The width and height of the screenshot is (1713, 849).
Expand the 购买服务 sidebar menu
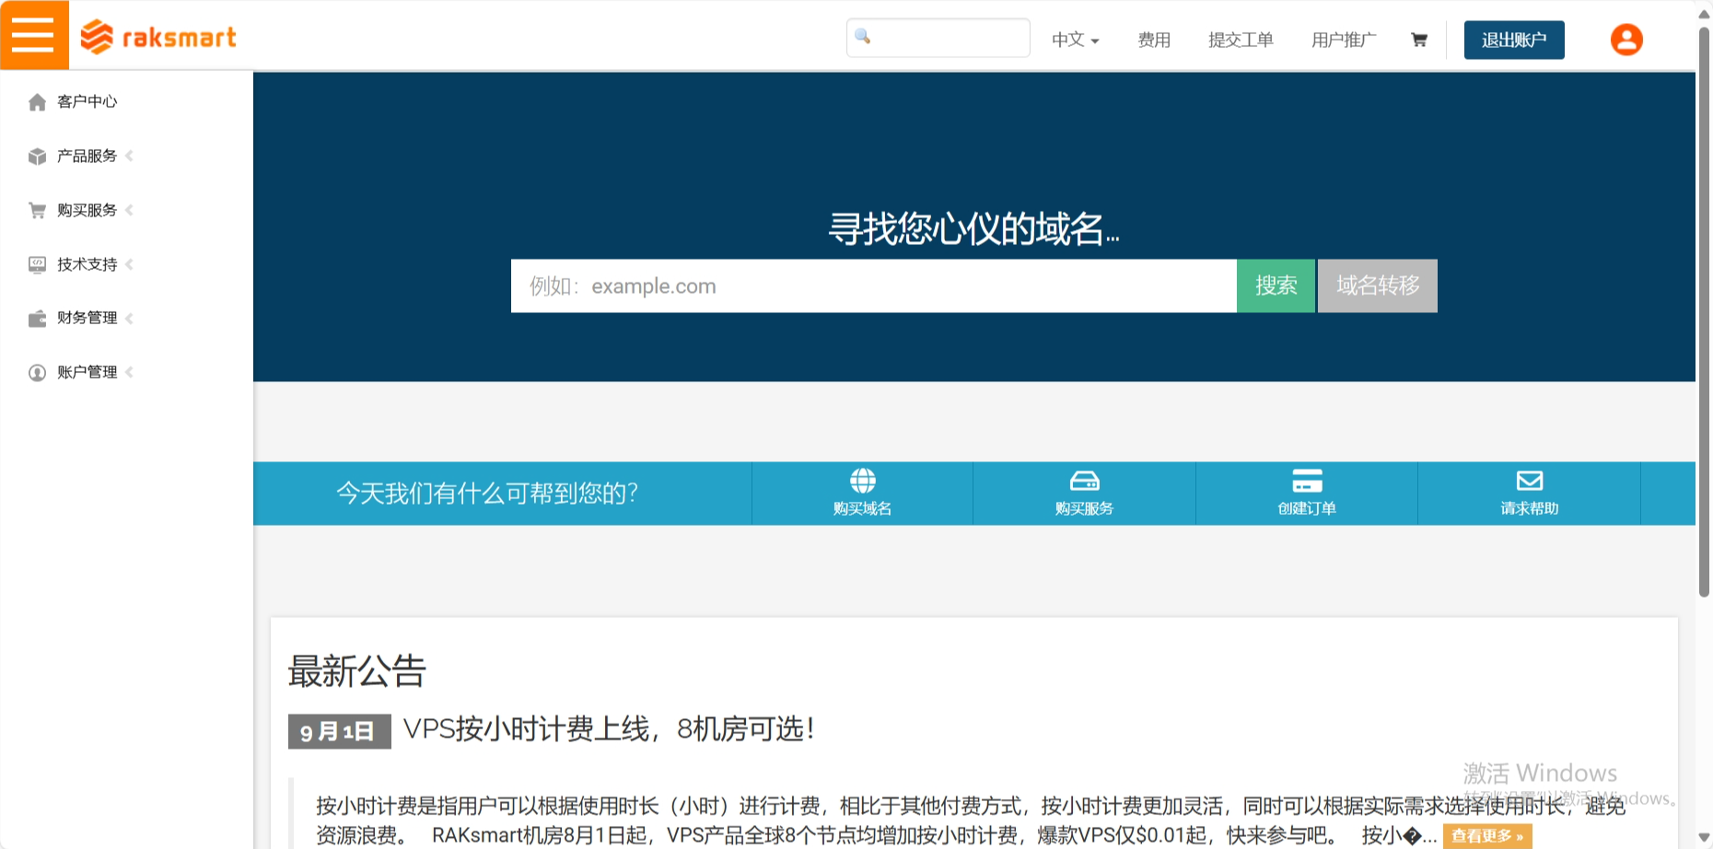tap(87, 211)
